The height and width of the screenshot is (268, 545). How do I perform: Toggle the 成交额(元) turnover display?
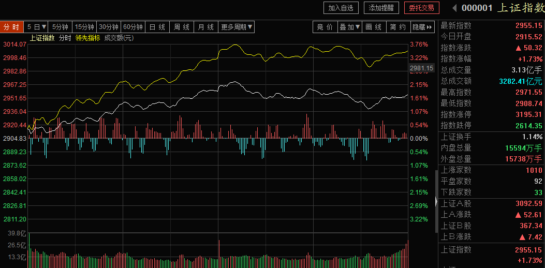[x=119, y=38]
